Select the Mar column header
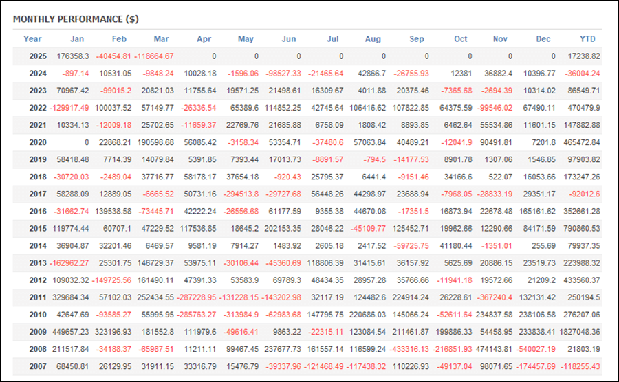Screen dimensions: 619x382 (161, 39)
